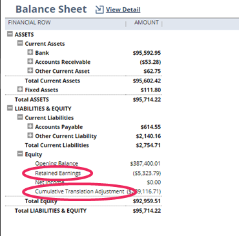Collapse the LIABILITIES & EQUITY section
This screenshot has height=236, width=239.
click(10, 108)
